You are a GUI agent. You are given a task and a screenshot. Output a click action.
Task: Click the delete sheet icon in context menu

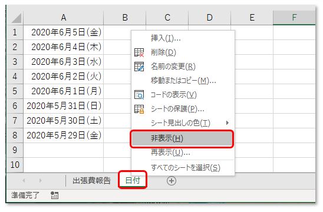[x=139, y=52]
